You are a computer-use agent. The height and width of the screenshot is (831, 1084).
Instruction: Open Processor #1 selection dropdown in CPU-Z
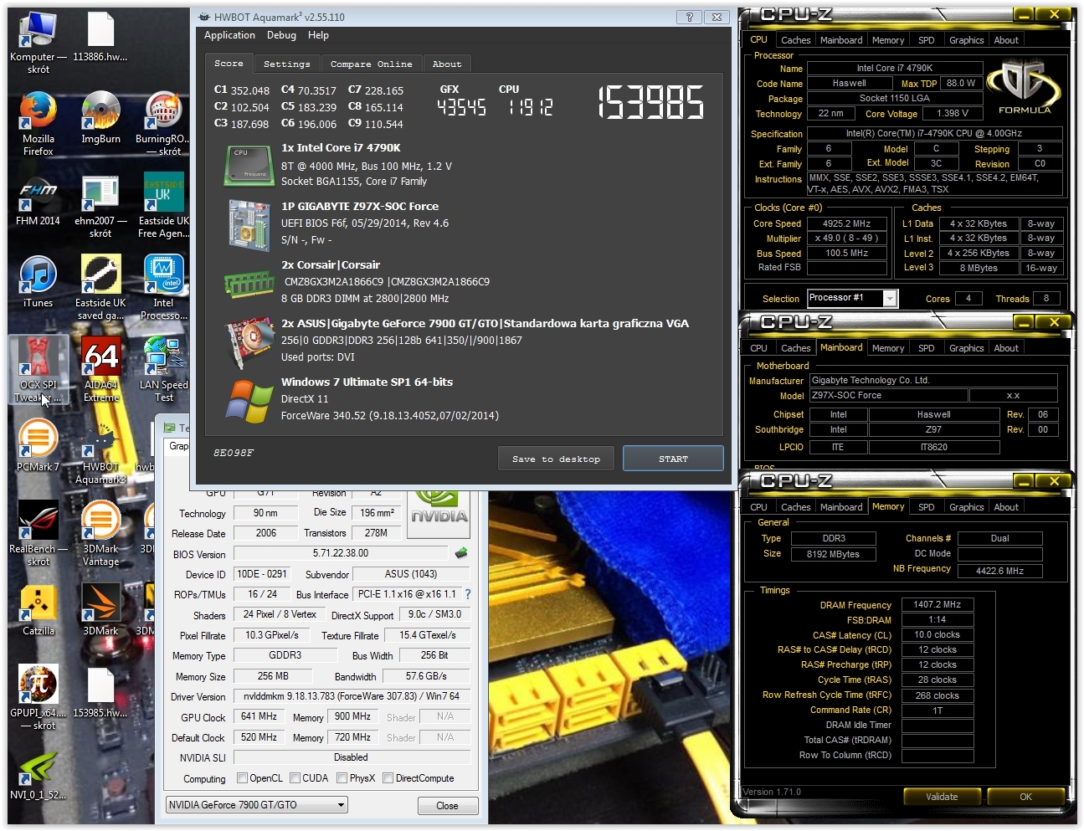(852, 298)
